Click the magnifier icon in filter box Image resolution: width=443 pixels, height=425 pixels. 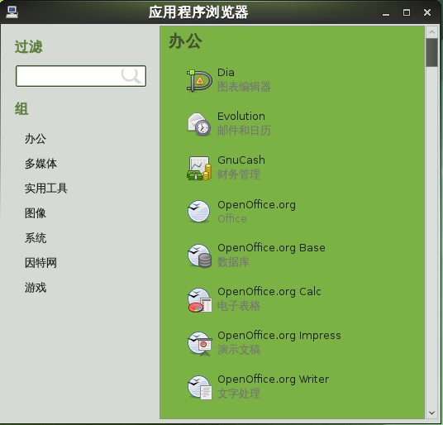point(131,75)
